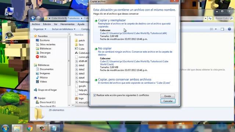Viewport: 235px width, 132px height.
Task: Click Explorer forward navigation arrow
Action: pyautogui.click(x=39, y=18)
